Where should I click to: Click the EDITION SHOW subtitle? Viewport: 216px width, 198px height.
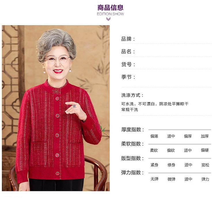tap(110, 14)
